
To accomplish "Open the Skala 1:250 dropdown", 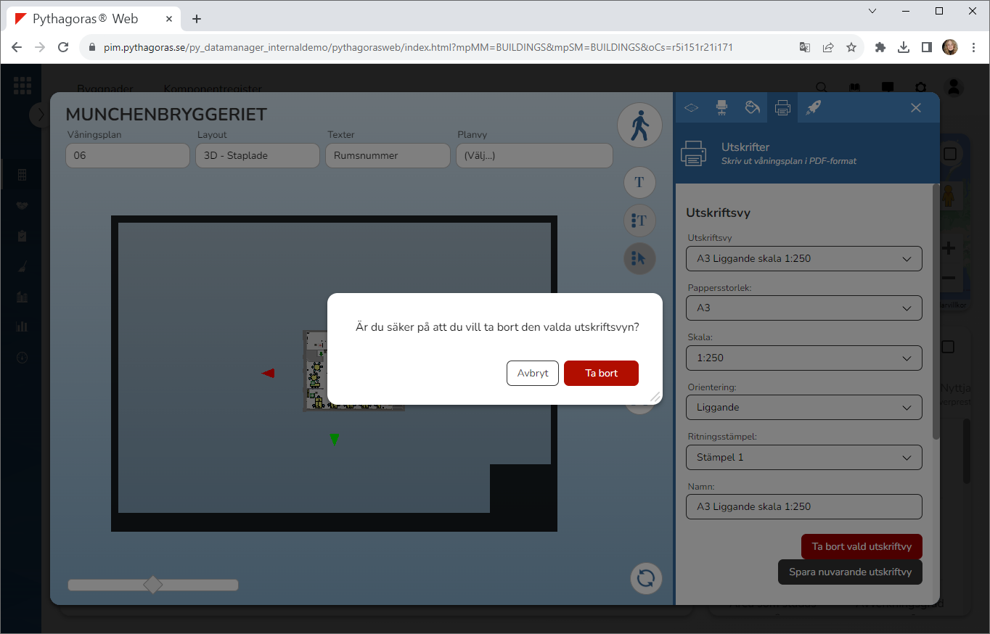I will 803,358.
